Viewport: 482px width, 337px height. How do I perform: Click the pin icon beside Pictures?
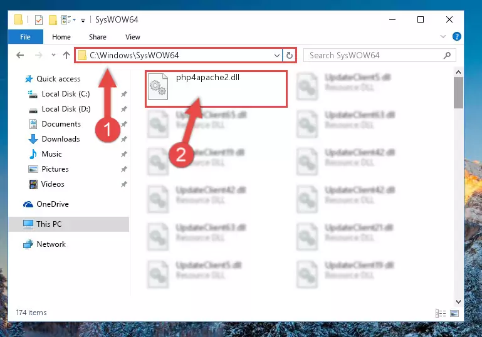pos(124,169)
